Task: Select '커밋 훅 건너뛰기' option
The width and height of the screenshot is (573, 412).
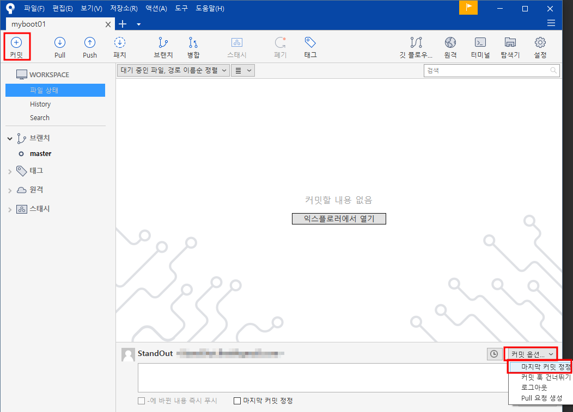Action: coord(540,377)
